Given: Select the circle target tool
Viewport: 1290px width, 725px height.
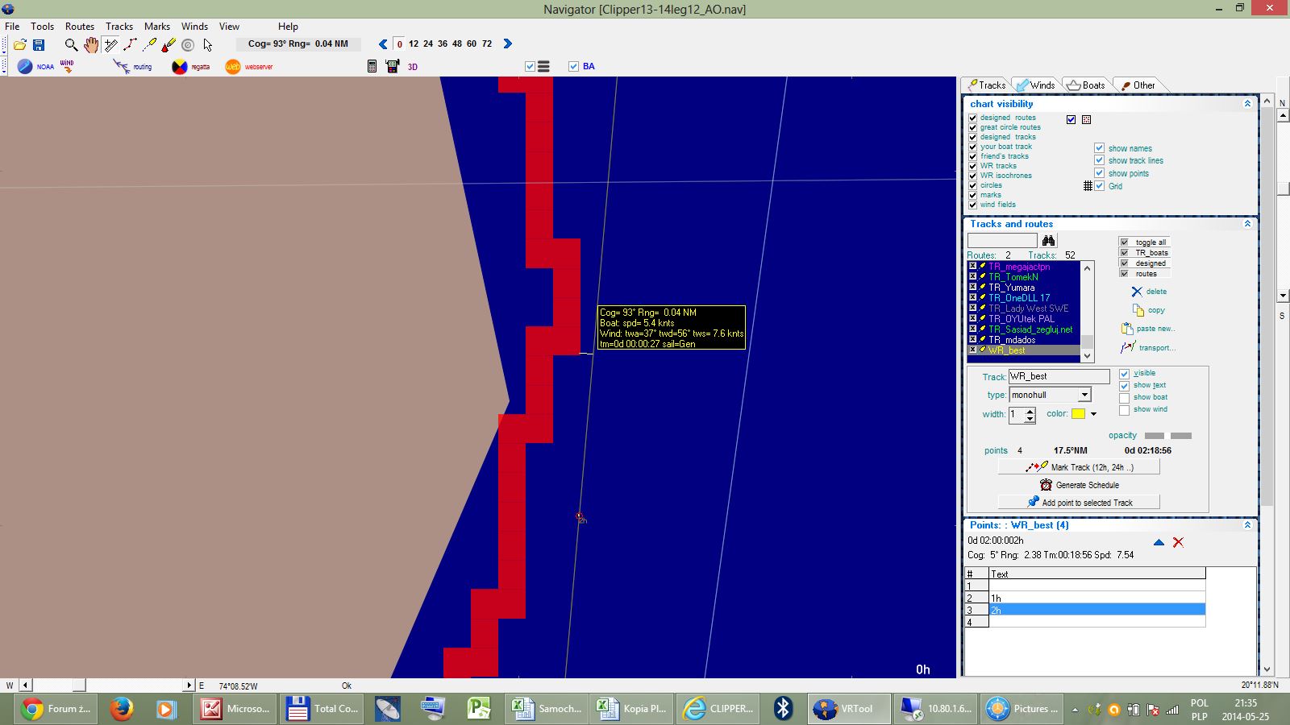Looking at the screenshot, I should click(x=188, y=44).
